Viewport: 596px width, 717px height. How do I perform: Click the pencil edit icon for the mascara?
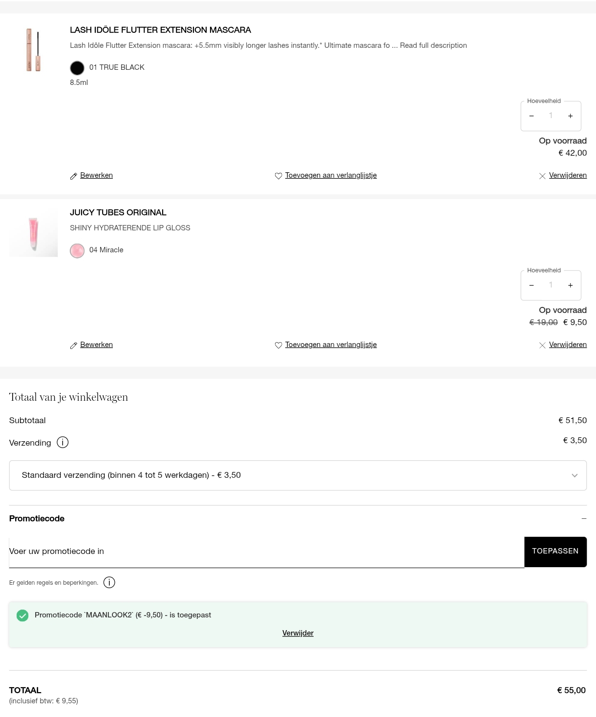(x=74, y=176)
